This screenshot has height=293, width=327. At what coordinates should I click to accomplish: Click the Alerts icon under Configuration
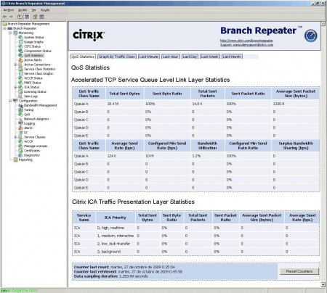pyautogui.click(x=20, y=128)
